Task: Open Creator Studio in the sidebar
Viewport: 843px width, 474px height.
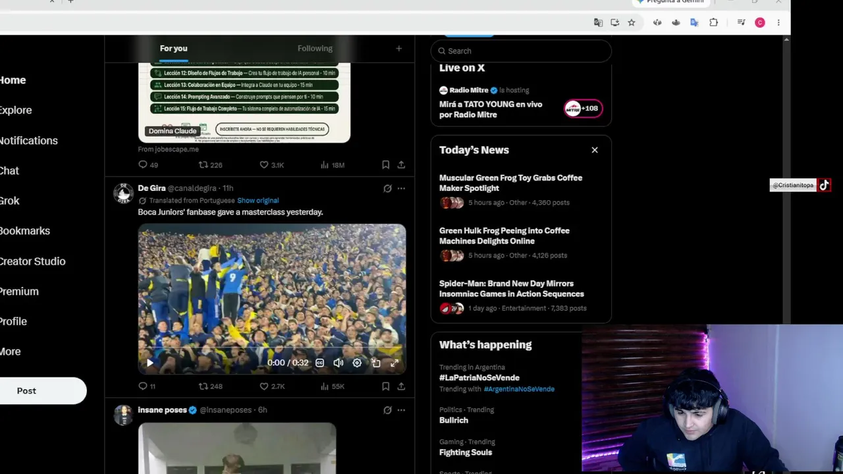Action: (32, 261)
